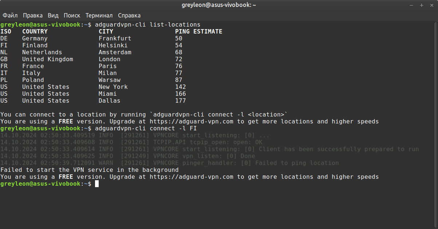Image resolution: width=438 pixels, height=229 pixels.
Task: Click the France country entry
Action: pos(33,66)
